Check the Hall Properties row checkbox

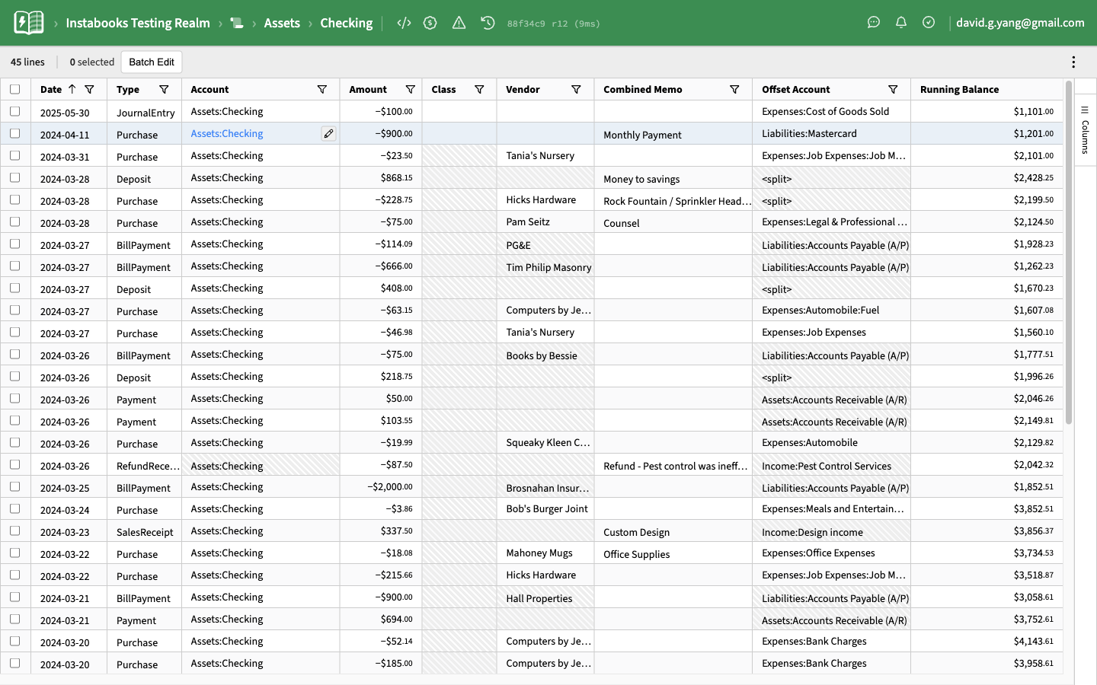pos(15,597)
